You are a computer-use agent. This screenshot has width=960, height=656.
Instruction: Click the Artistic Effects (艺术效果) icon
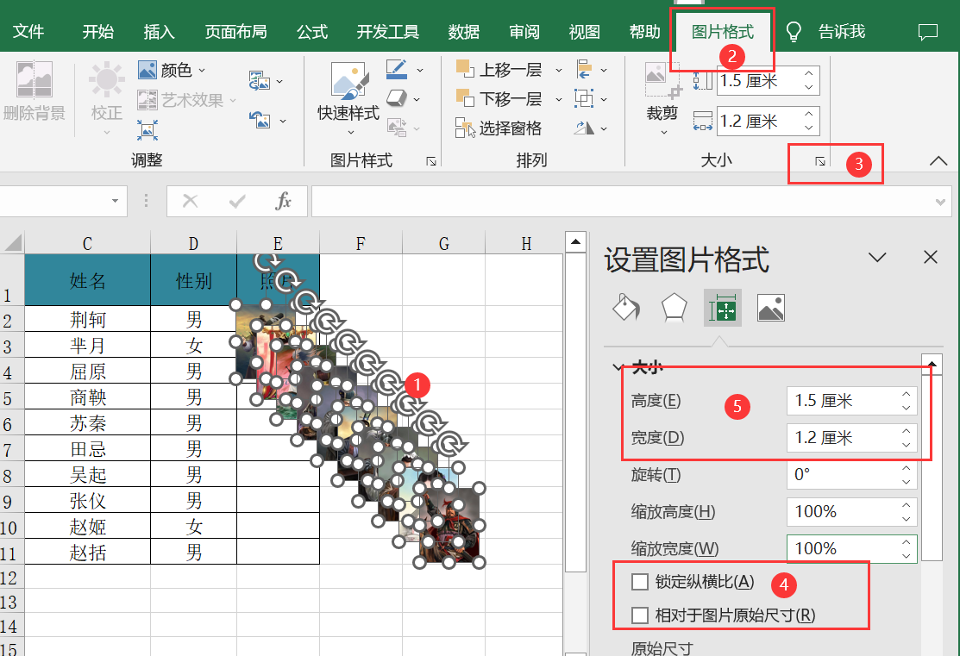coord(147,100)
